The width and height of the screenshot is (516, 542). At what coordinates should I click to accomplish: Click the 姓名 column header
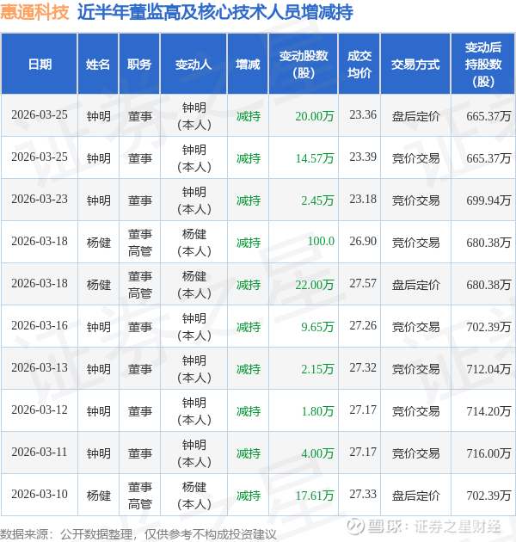pos(98,64)
